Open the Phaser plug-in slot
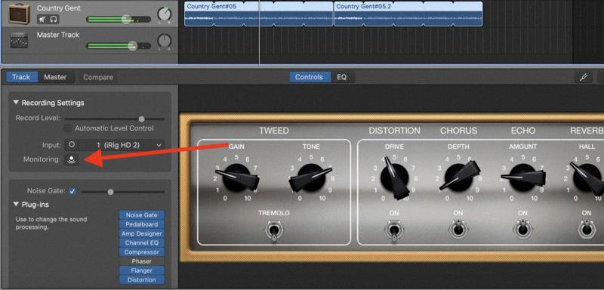 pyautogui.click(x=142, y=261)
